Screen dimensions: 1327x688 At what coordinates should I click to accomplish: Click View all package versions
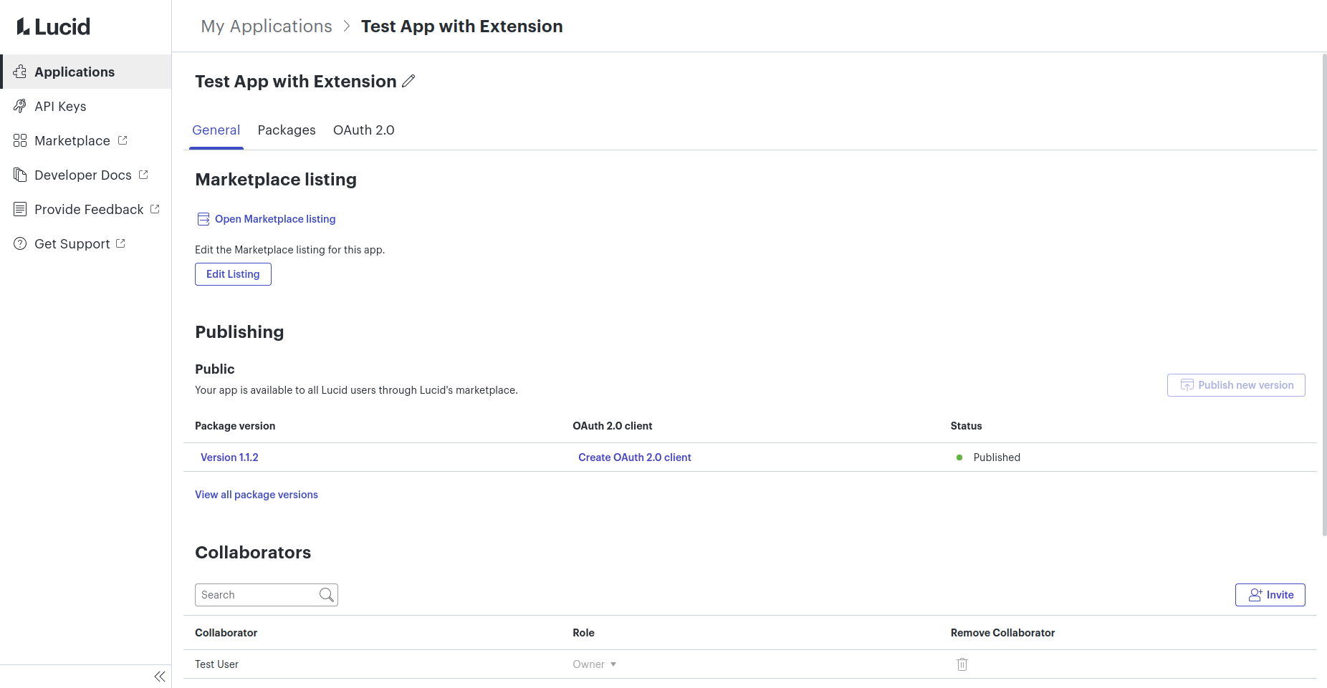[257, 495]
